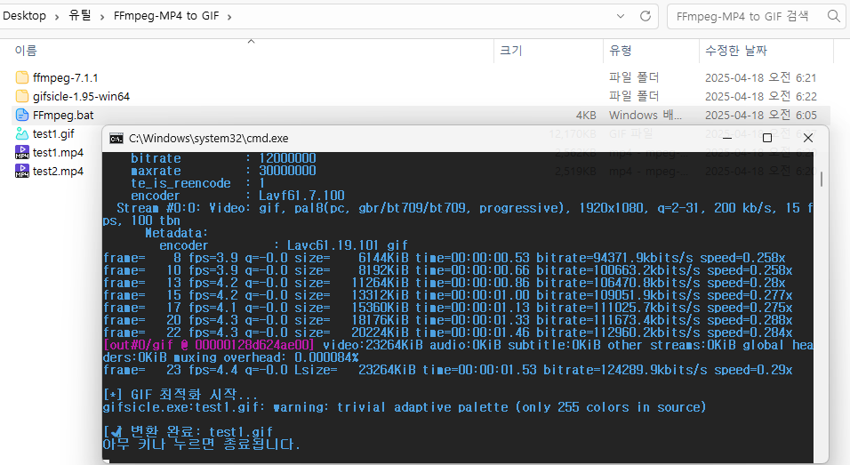The image size is (850, 465).
Task: Click 'GIF 최적화 시작...' console line
Action: pyautogui.click(x=180, y=394)
